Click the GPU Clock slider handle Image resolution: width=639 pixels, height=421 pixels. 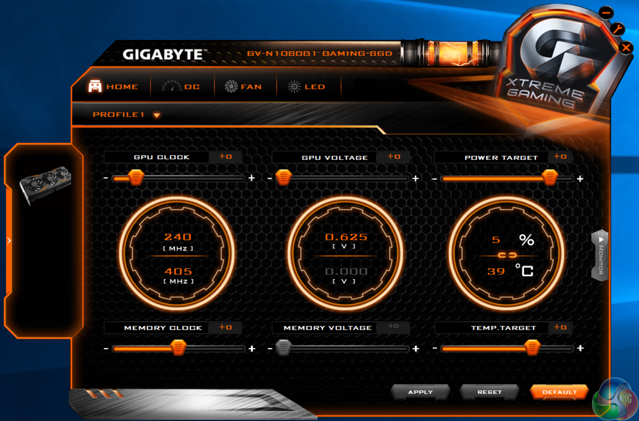(x=136, y=177)
